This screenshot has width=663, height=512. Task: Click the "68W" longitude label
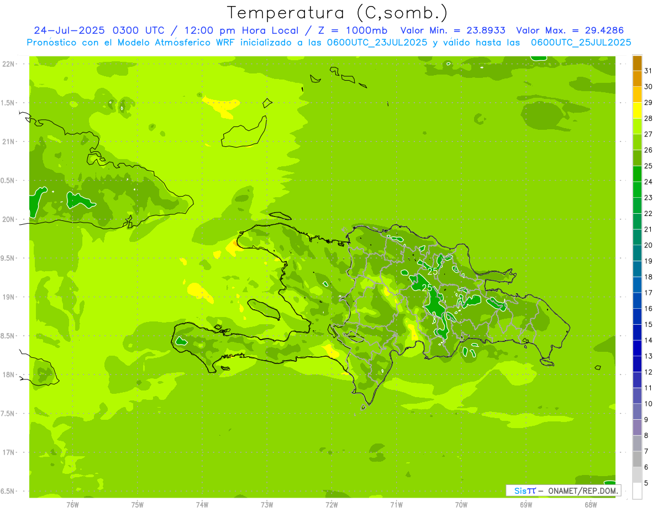tap(591, 504)
